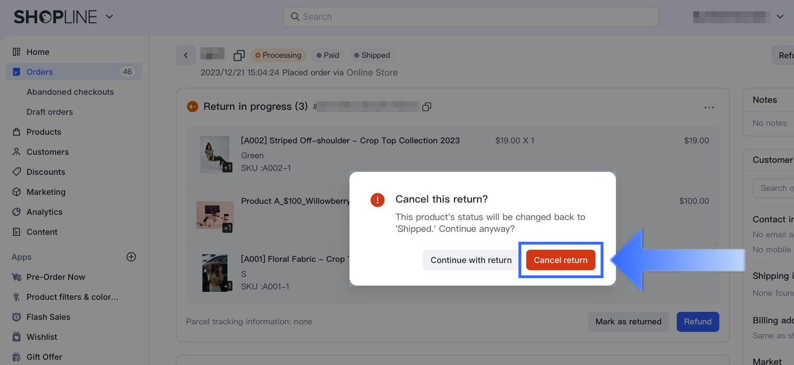
Task: Copy the order number icon
Action: [239, 56]
